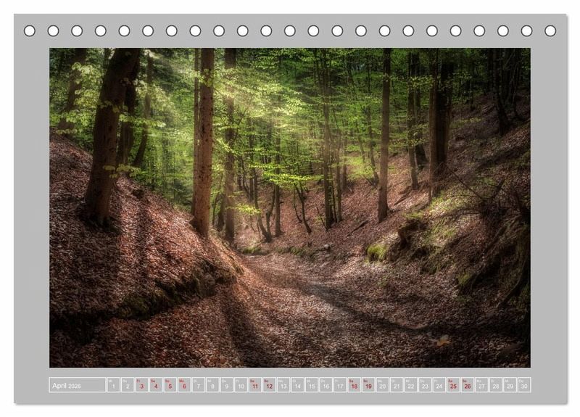Select day 29 in the date strip
Image resolution: width=580 pixels, height=417 pixels.
(510, 385)
